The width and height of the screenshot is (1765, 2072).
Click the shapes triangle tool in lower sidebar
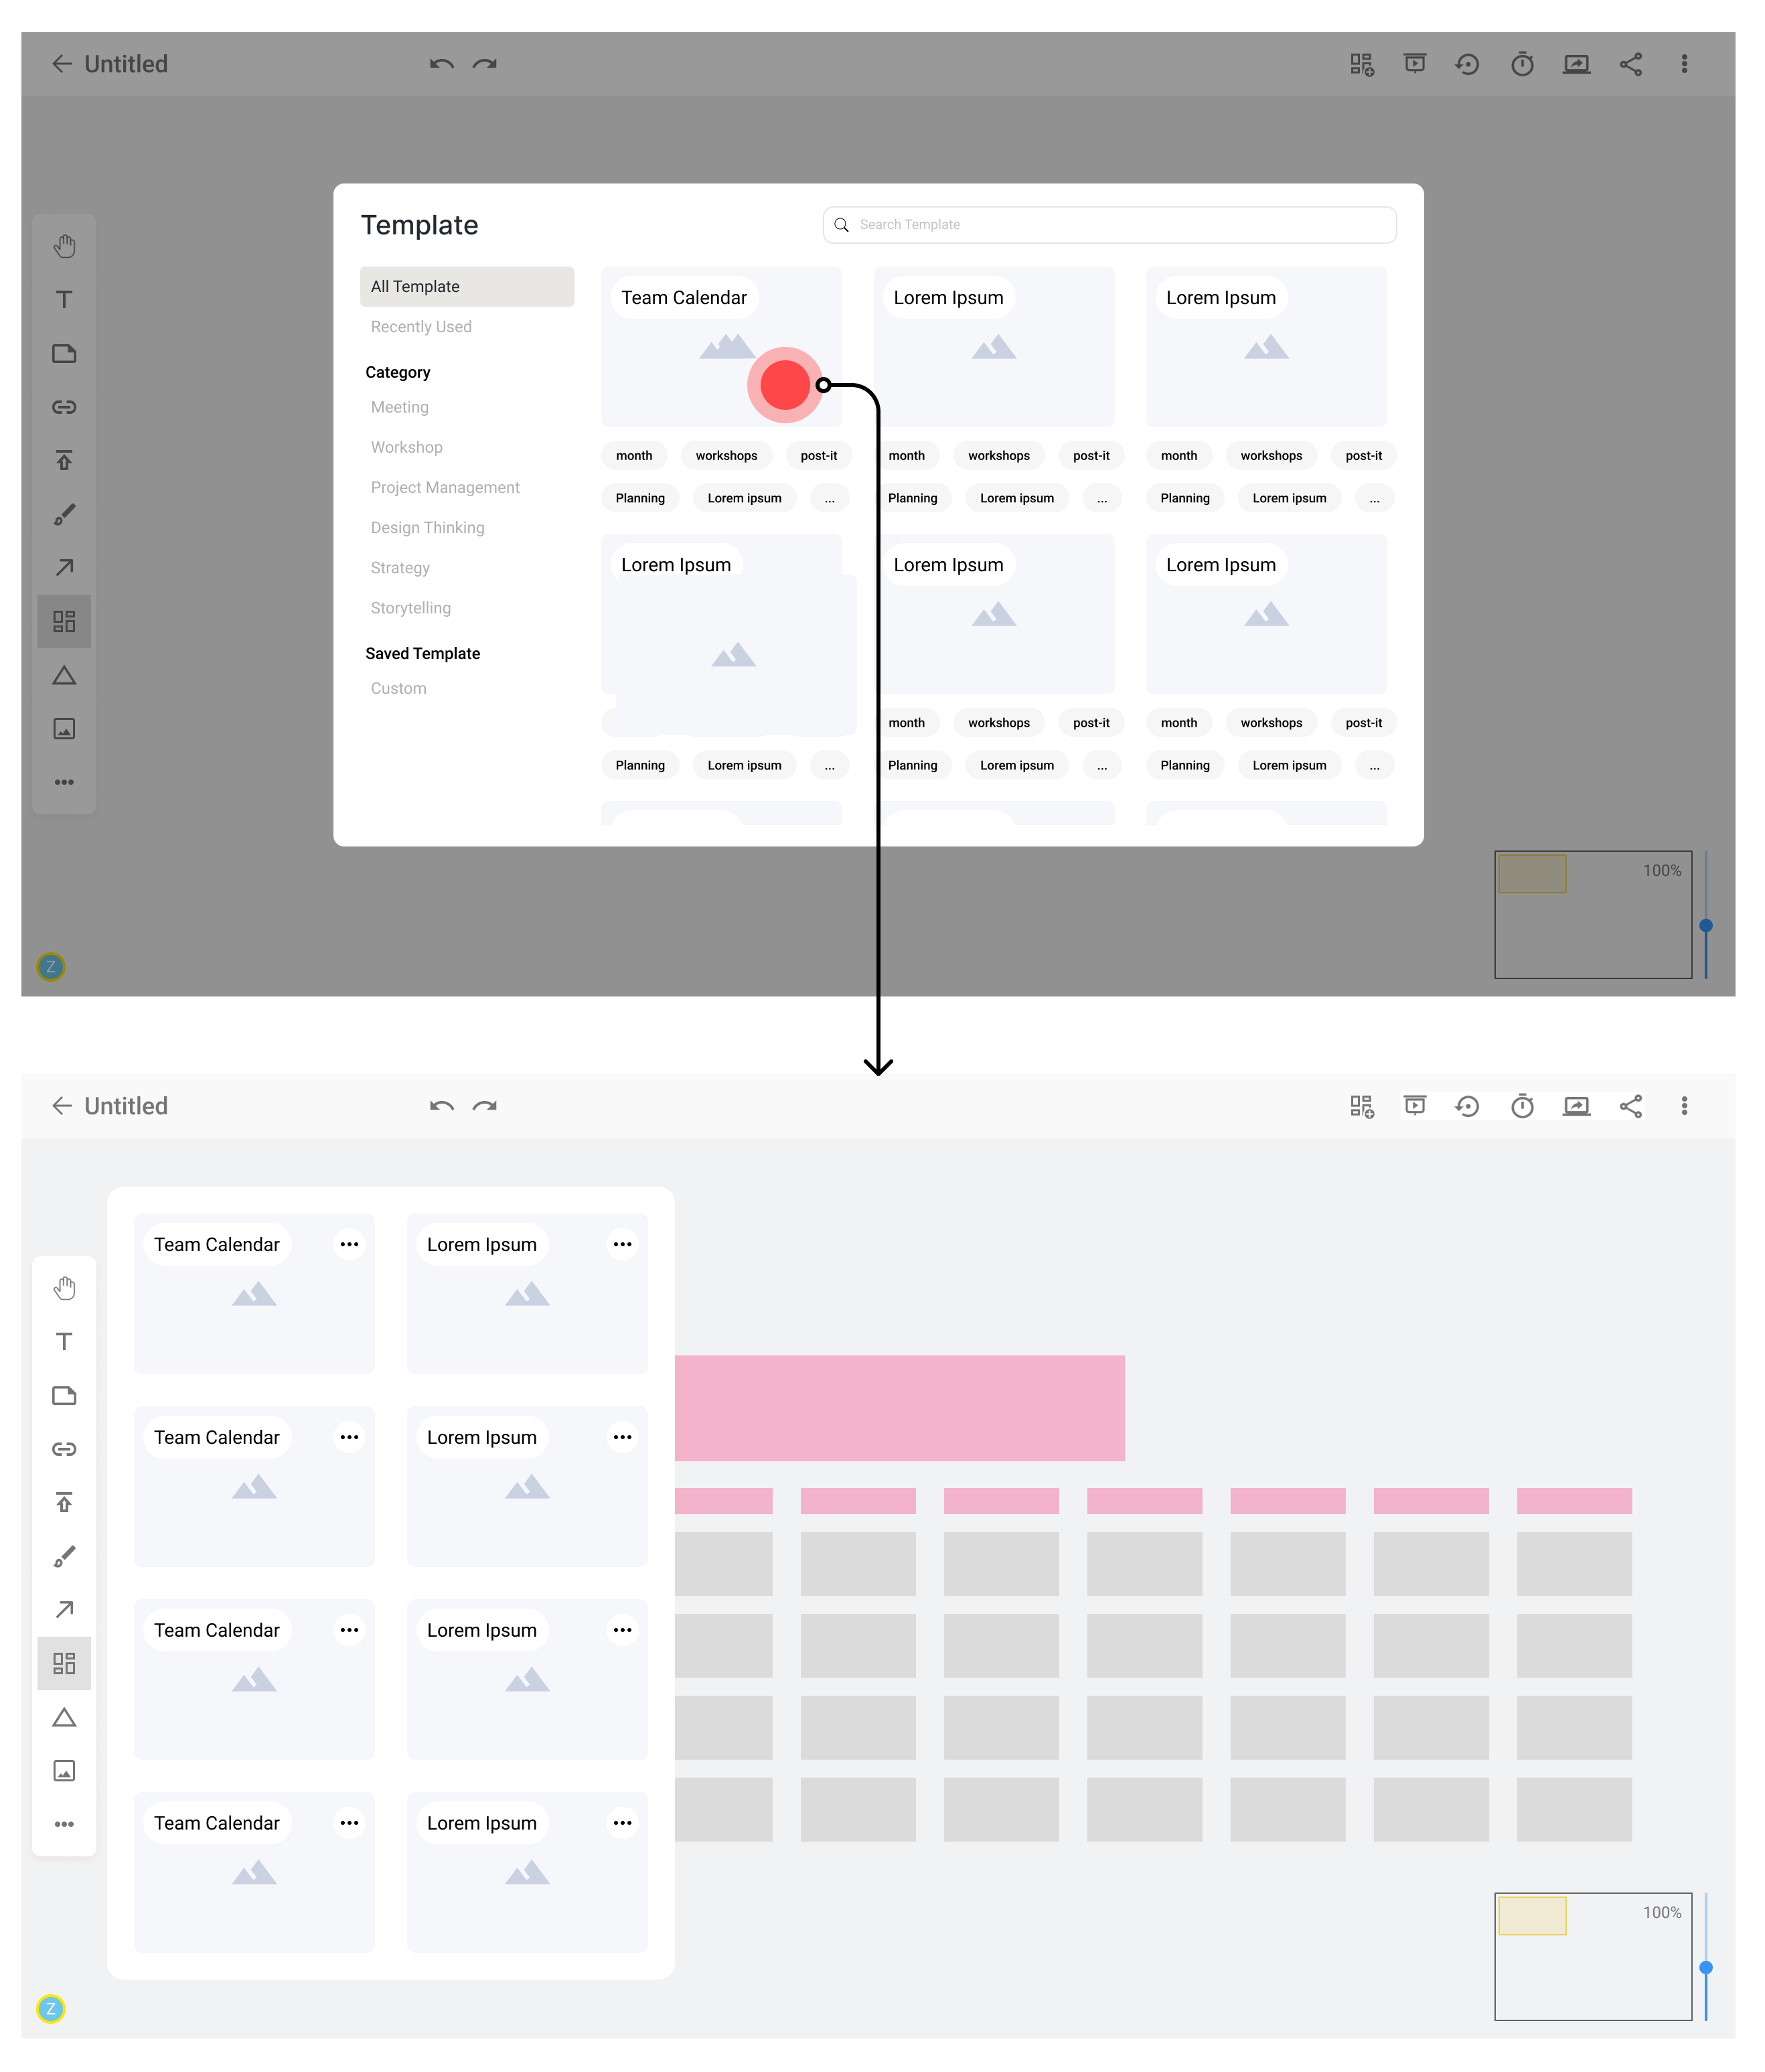point(64,1717)
